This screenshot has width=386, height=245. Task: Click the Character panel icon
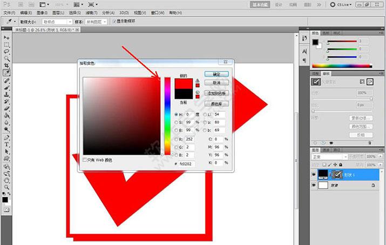[x=304, y=51]
